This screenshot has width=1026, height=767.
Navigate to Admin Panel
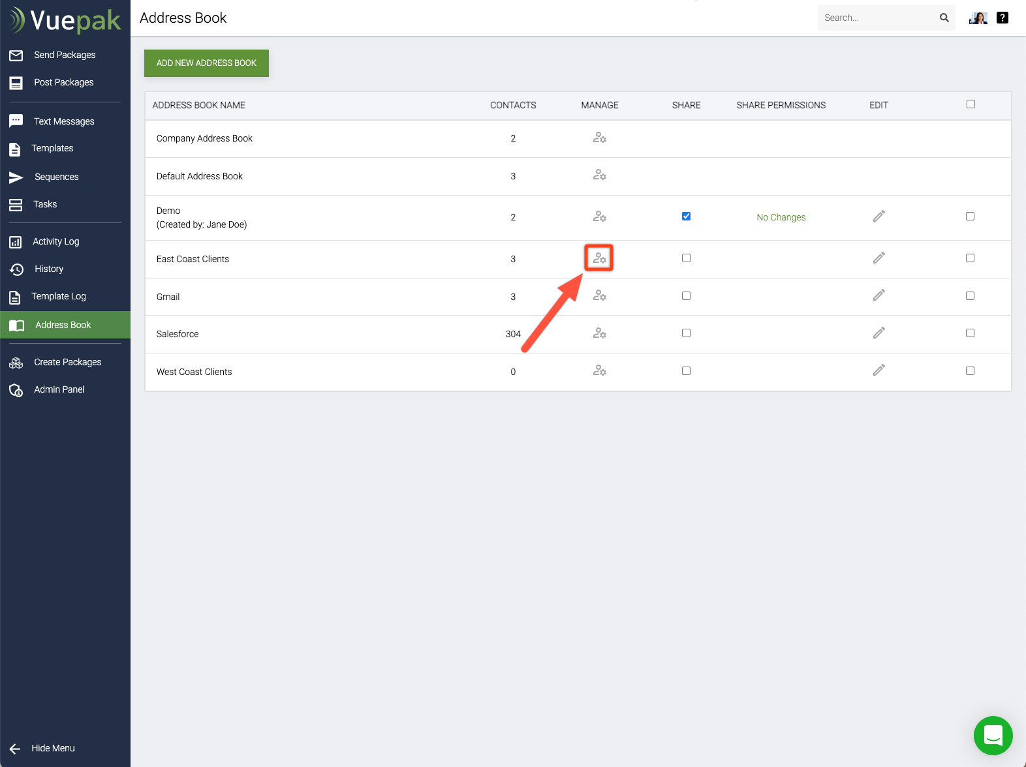click(x=59, y=389)
